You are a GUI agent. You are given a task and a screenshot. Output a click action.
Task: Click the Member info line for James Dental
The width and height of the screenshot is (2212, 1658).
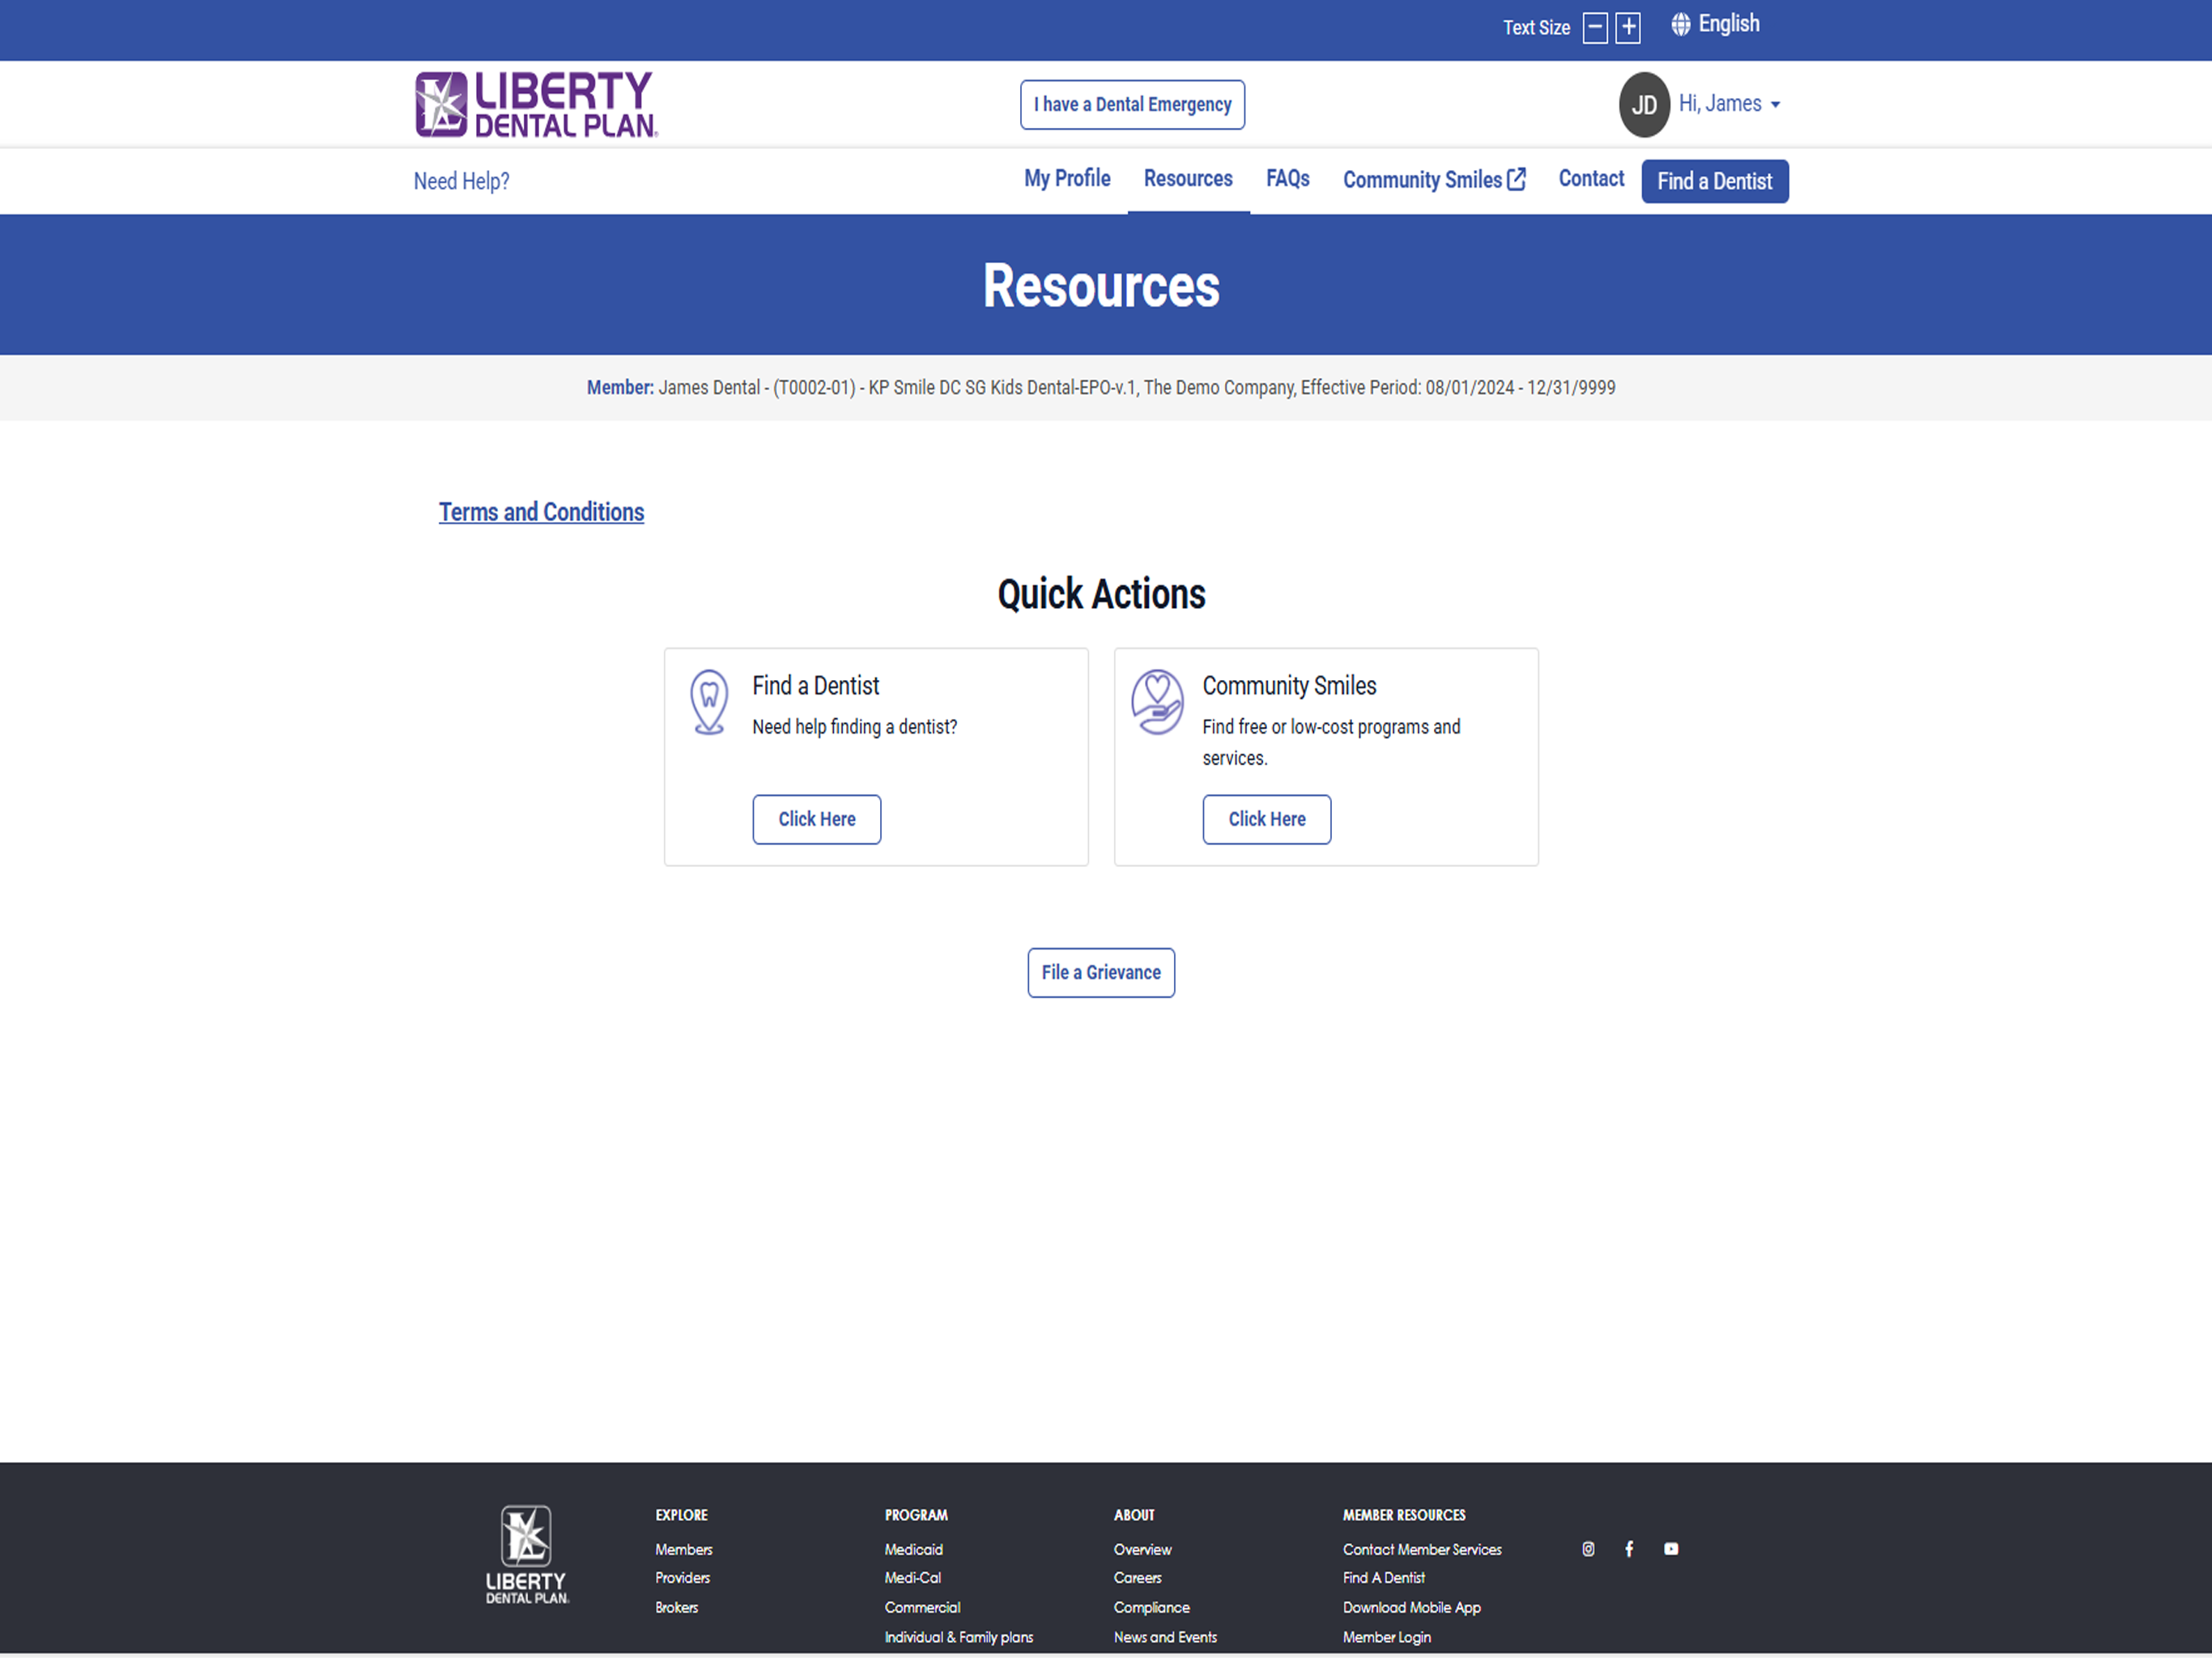click(x=1101, y=388)
